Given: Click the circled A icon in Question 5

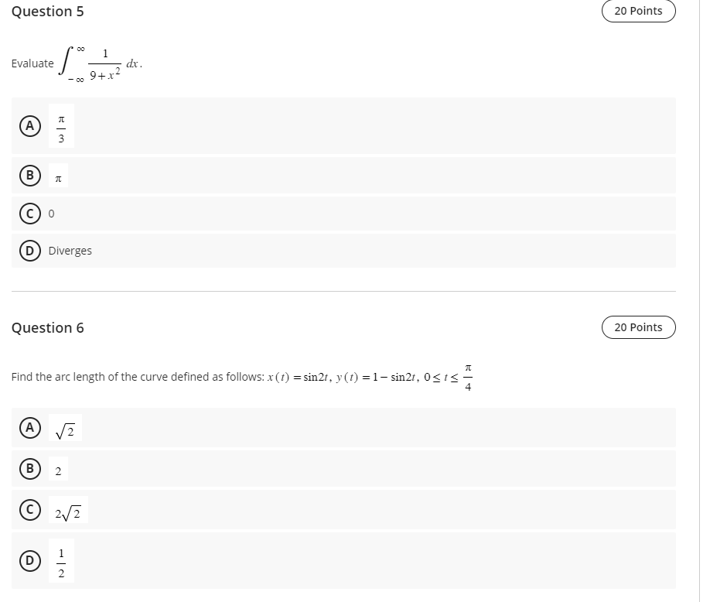Looking at the screenshot, I should point(29,125).
